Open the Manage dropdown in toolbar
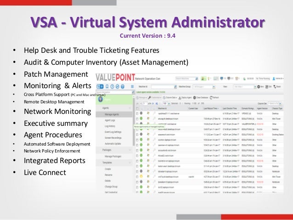This screenshot has height=220, width=293. [141, 97]
